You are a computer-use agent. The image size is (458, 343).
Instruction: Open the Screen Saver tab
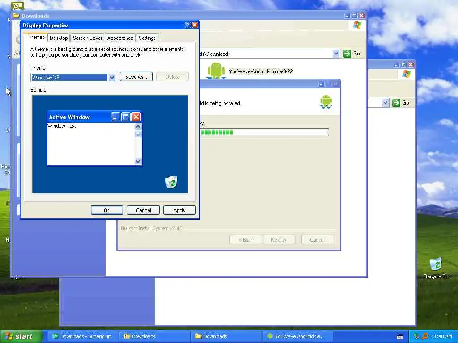click(x=87, y=38)
